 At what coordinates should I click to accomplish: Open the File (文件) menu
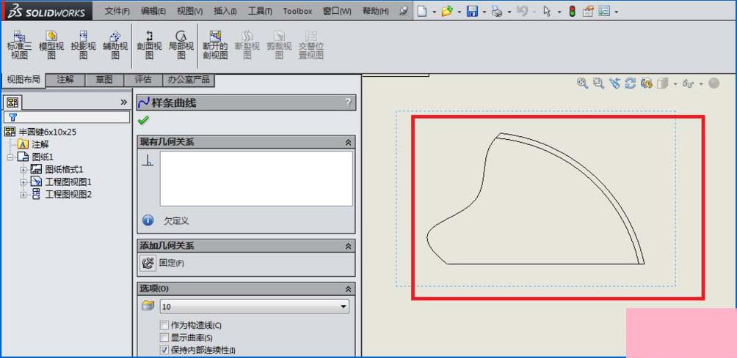click(x=117, y=11)
